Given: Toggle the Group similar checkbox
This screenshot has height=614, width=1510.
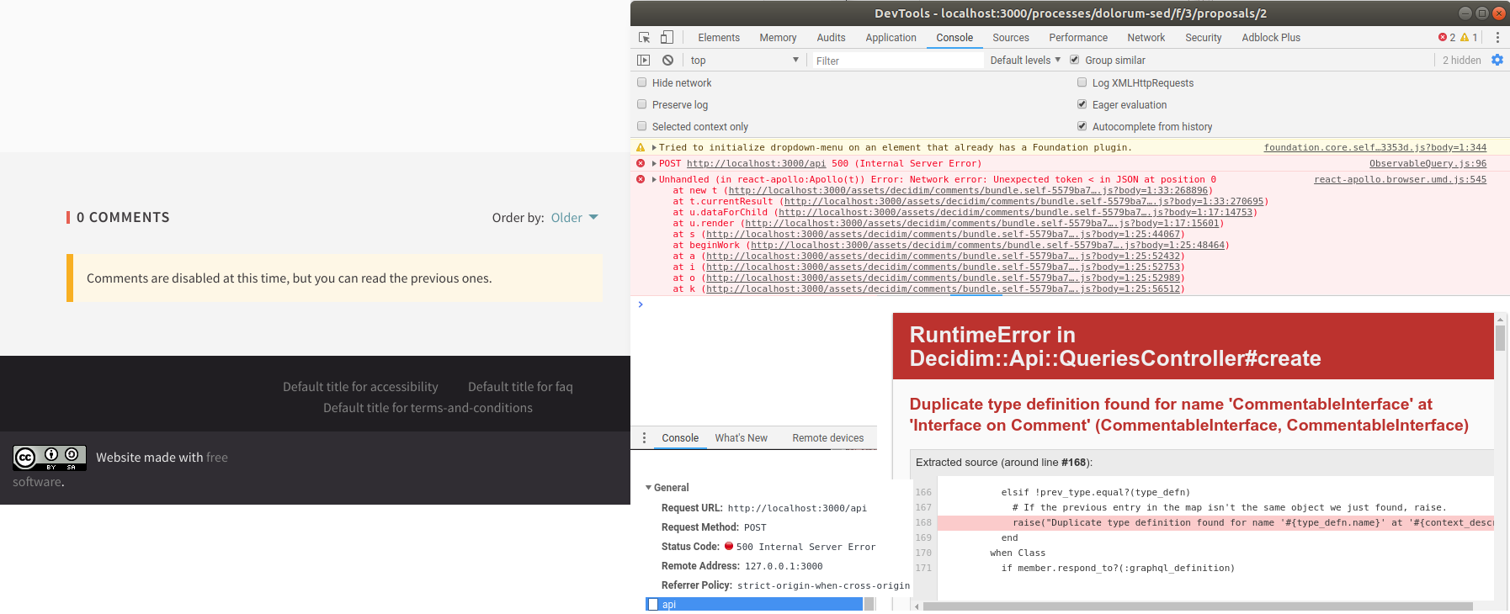Looking at the screenshot, I should pos(1075,60).
